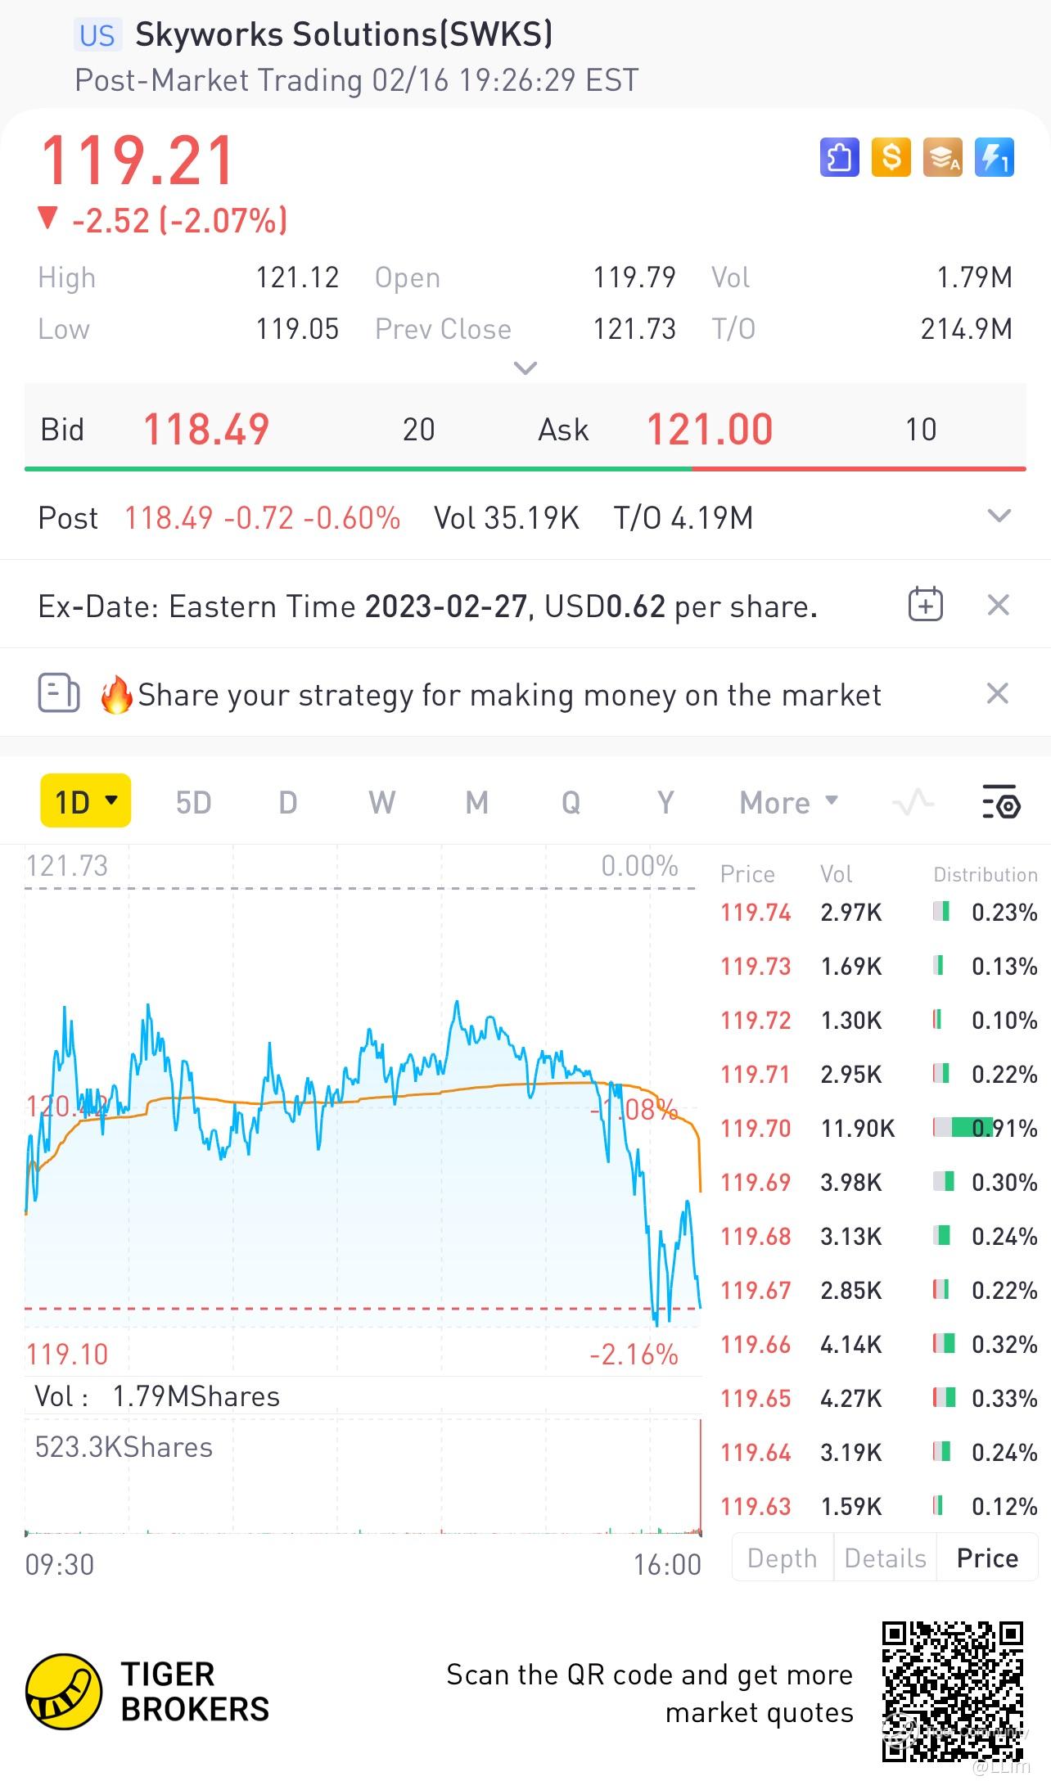The height and width of the screenshot is (1790, 1051).
Task: Tap the bid/ask ratio bar
Action: pos(525,469)
